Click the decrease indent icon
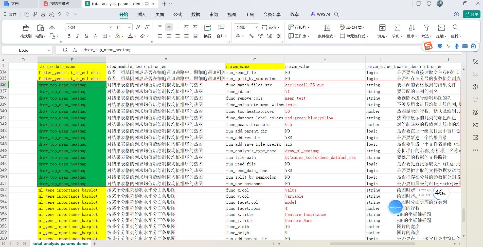483x247 pixels. pos(186,27)
